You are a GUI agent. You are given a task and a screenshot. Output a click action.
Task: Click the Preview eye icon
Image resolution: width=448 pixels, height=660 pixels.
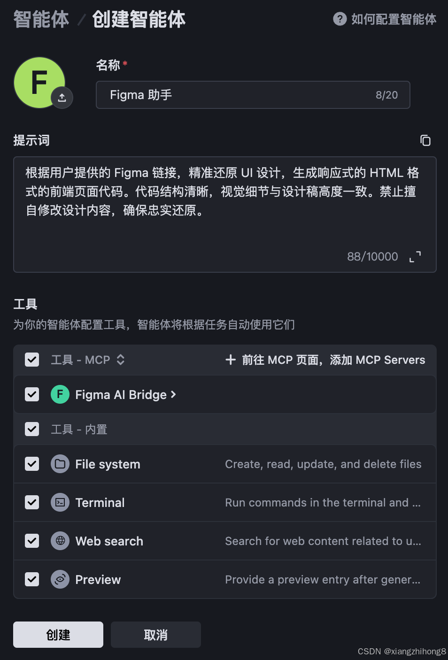[60, 580]
